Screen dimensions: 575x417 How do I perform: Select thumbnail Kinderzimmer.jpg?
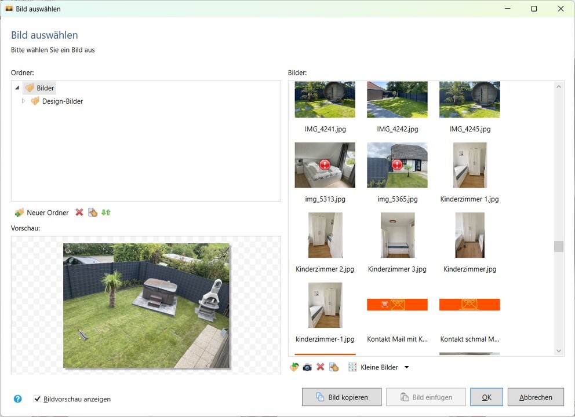pyautogui.click(x=470, y=235)
